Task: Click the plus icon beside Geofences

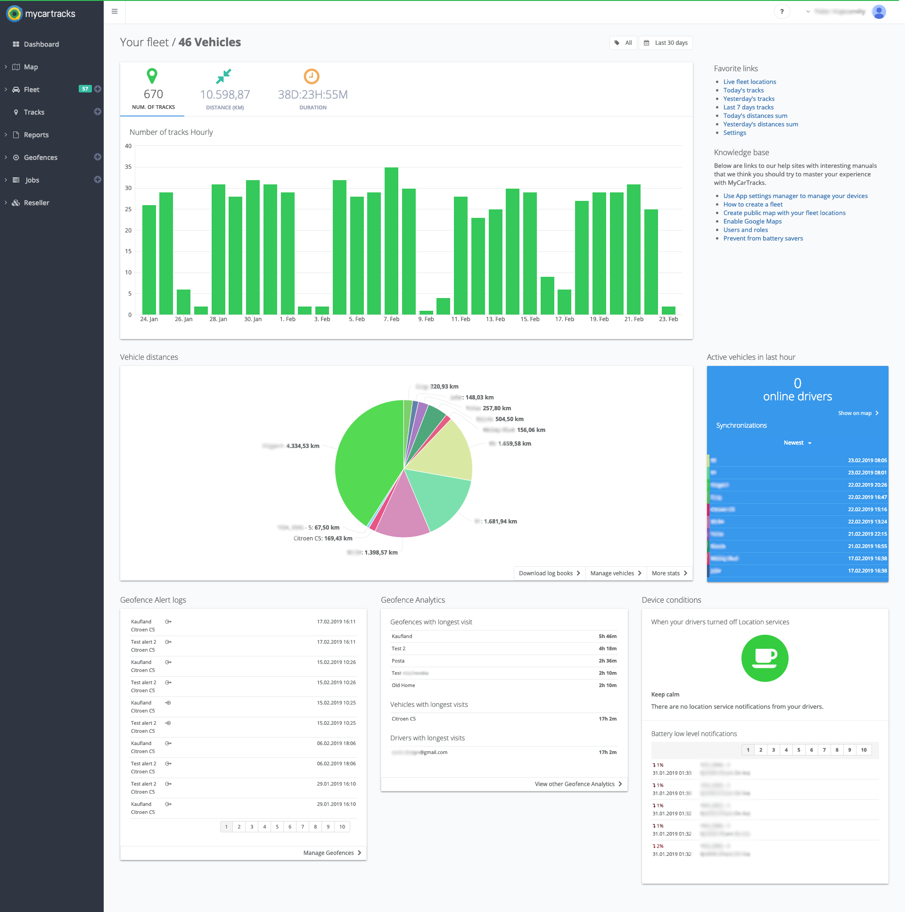Action: [98, 157]
